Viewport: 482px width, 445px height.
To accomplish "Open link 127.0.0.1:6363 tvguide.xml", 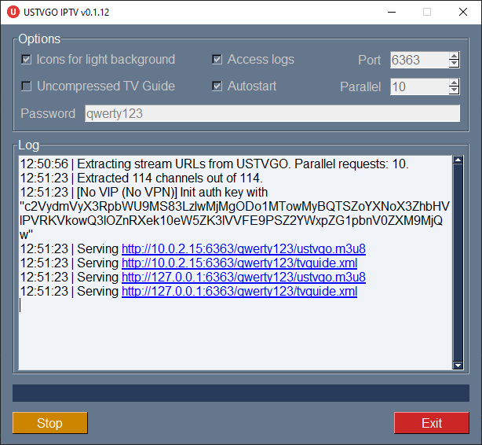I will [x=239, y=292].
